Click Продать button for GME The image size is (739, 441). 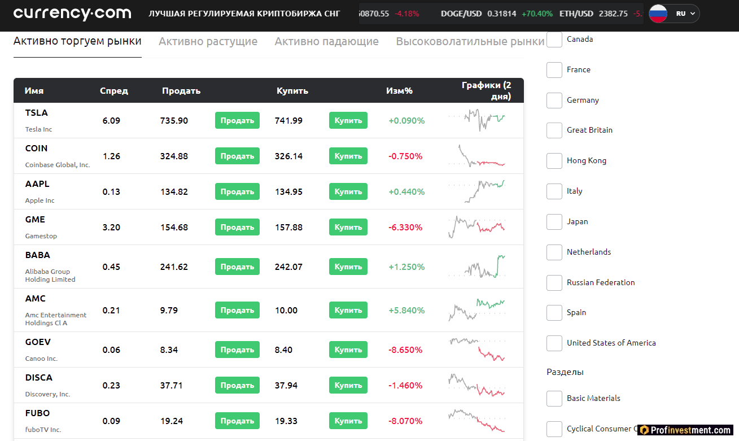tap(237, 227)
